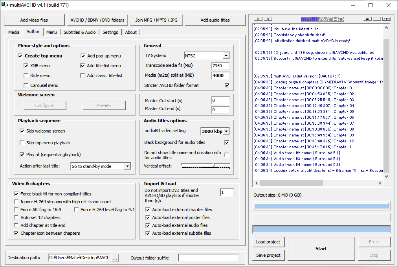Click the Destination path field

[x=79, y=258]
